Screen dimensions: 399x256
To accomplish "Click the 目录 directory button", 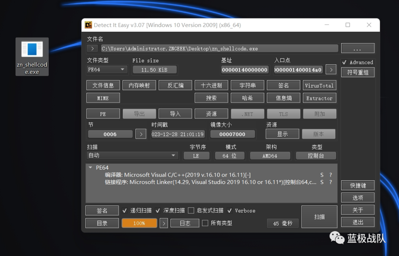I will point(102,223).
